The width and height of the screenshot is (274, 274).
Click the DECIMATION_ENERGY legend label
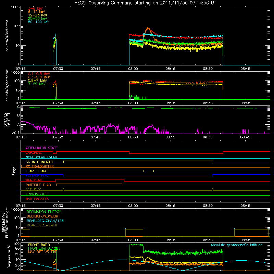(x=44, y=212)
